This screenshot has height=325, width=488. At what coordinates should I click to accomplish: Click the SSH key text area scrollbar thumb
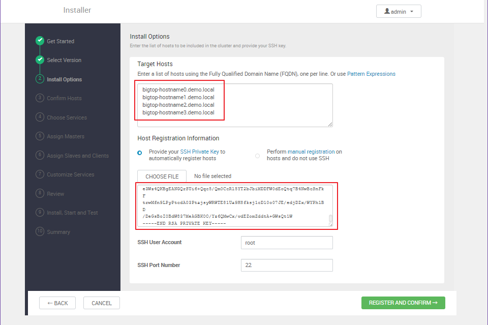[330, 218]
